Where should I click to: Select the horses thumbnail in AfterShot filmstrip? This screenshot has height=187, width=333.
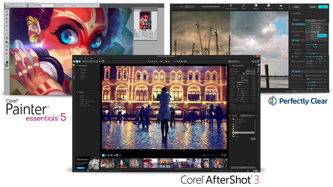click(180, 163)
